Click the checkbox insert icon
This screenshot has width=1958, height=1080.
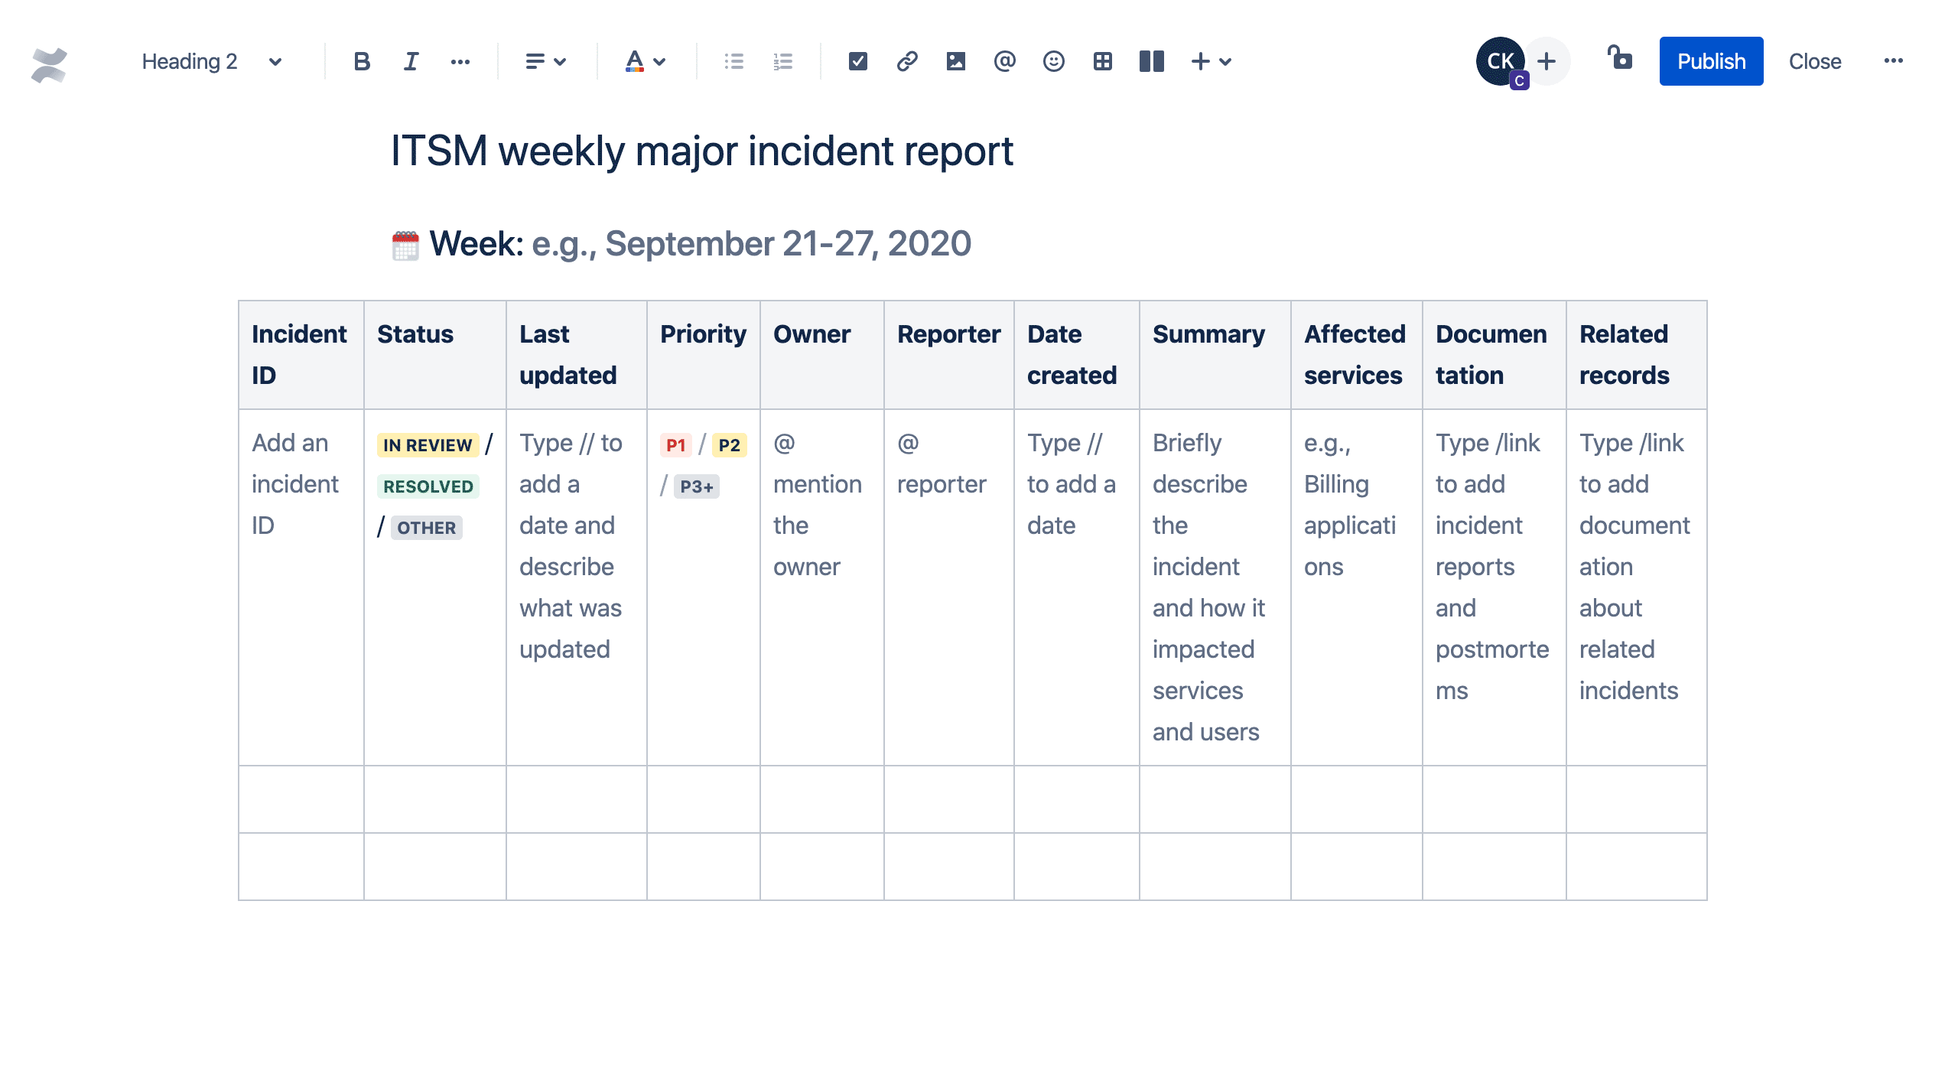(856, 60)
